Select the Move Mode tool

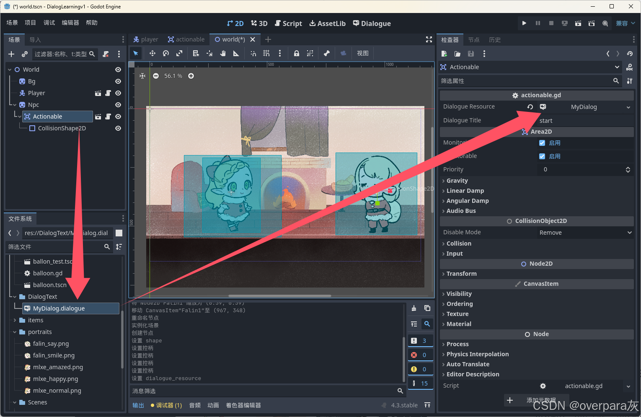(152, 53)
